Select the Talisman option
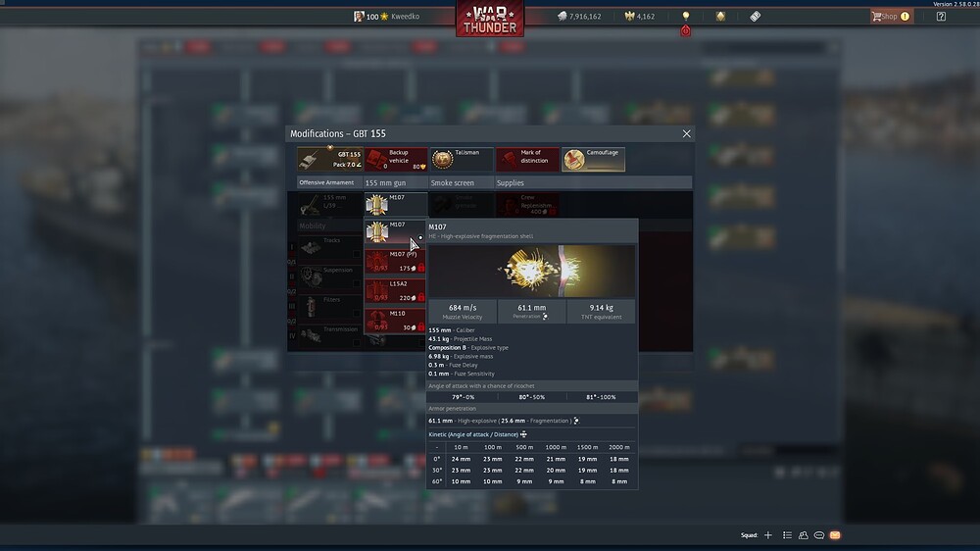This screenshot has width=980, height=551. [462, 159]
